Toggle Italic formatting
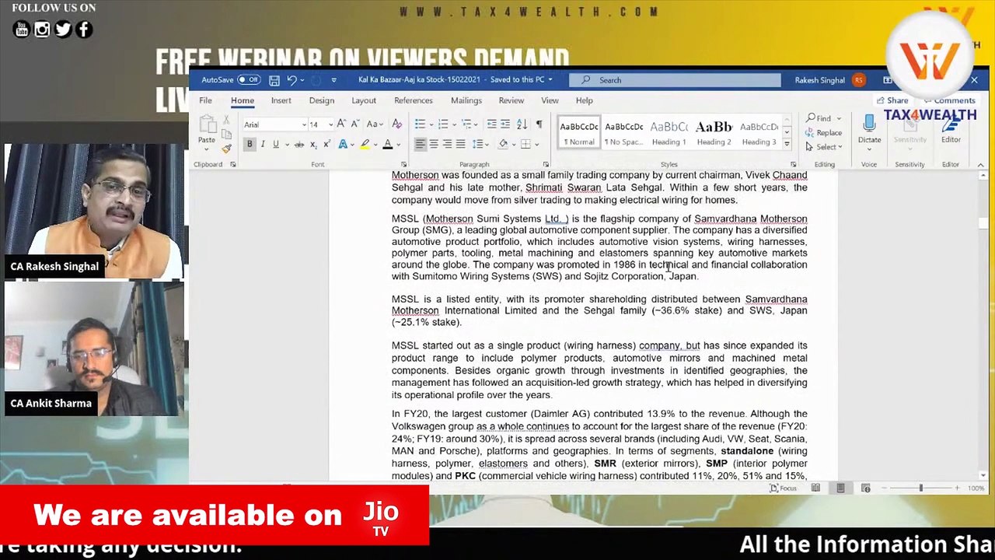This screenshot has width=995, height=560. pos(263,145)
